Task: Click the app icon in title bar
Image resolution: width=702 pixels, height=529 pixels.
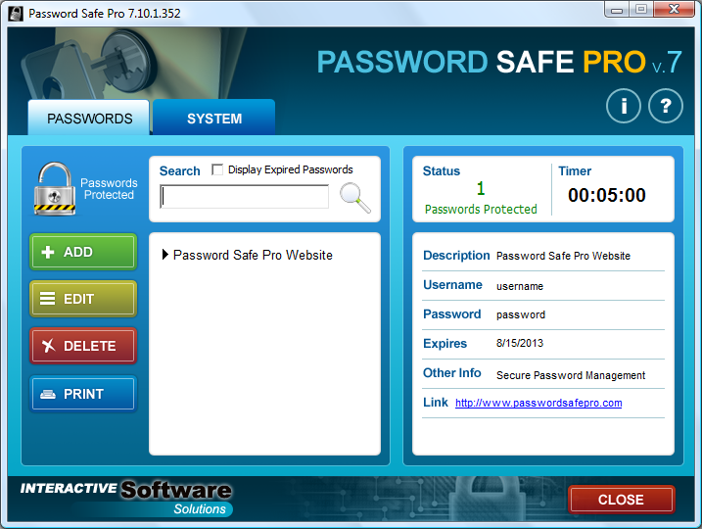Action: pyautogui.click(x=16, y=13)
